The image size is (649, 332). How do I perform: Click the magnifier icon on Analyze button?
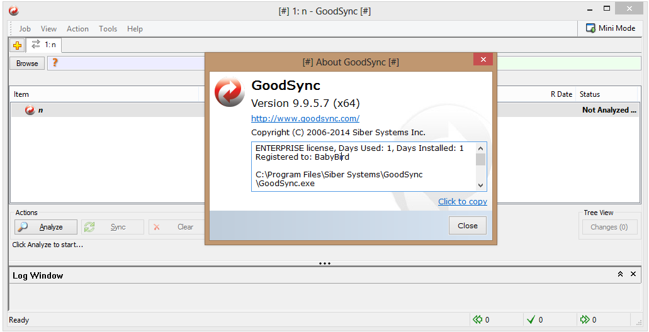pyautogui.click(x=23, y=226)
